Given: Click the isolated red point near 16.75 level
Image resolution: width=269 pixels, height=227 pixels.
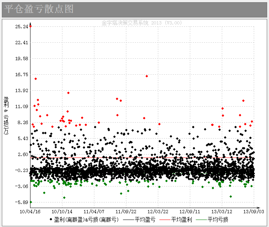Looking at the screenshot, I should (x=147, y=76).
